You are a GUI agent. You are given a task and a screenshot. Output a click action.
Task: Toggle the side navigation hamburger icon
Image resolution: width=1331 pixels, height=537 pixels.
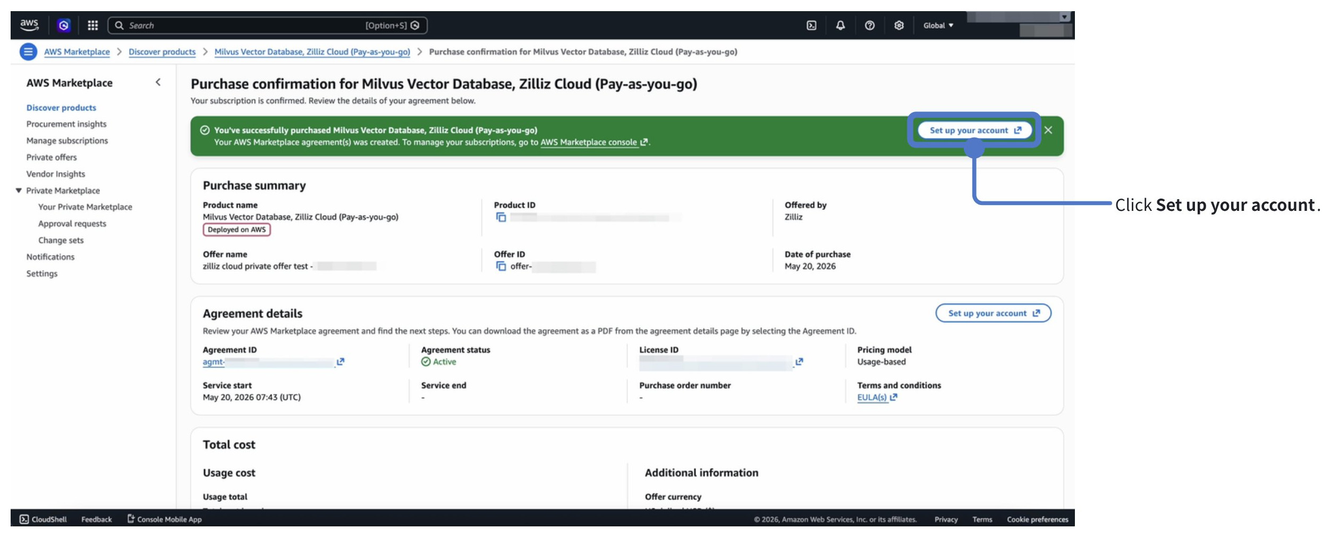coord(28,52)
